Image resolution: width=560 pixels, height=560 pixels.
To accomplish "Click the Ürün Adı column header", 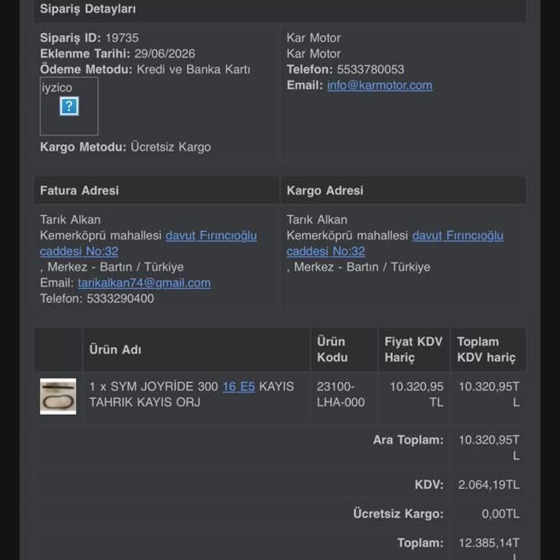I will (x=115, y=349).
